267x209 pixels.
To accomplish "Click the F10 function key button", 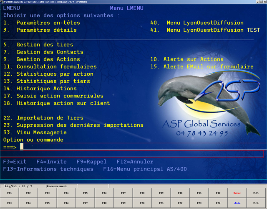I will pos(180,193).
